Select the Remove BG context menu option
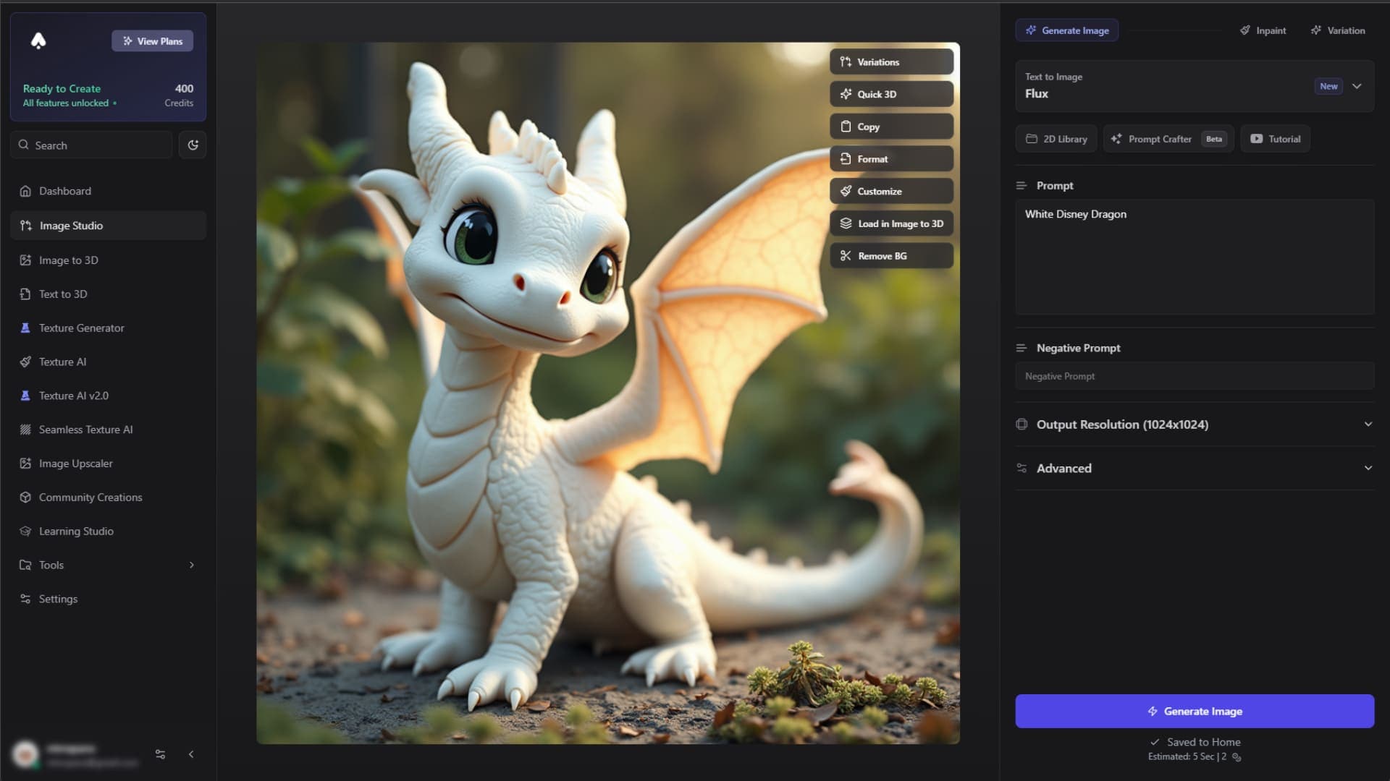Image resolution: width=1390 pixels, height=781 pixels. [x=890, y=255]
